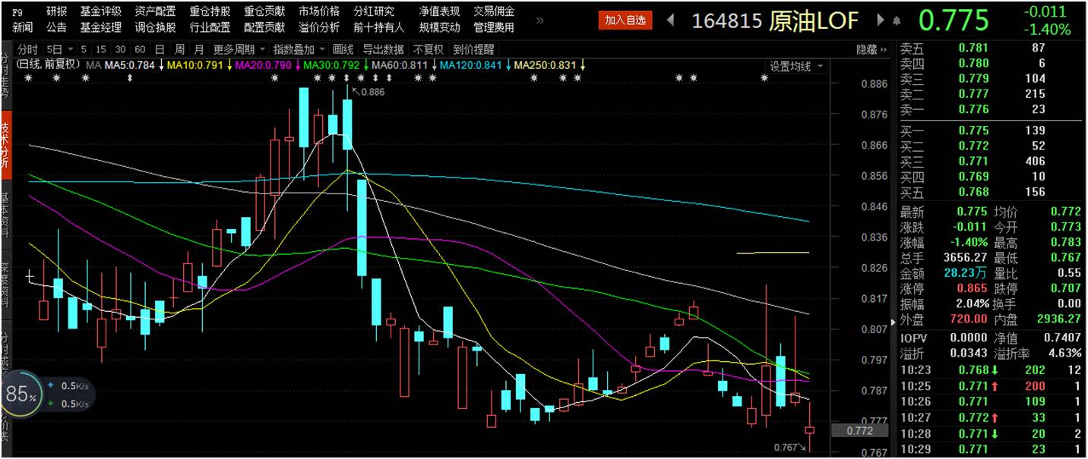Open the 净值表现 menu item
Image resolution: width=1088 pixels, height=459 pixels.
(440, 11)
